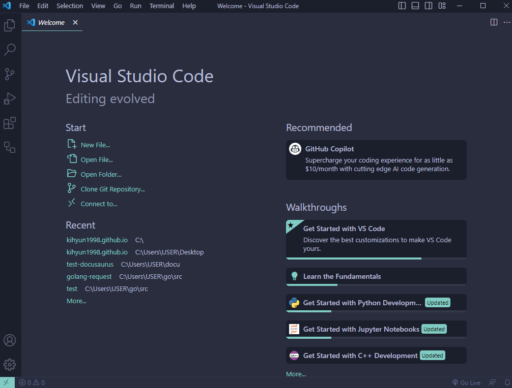Click the Clone Git Repository... link
The width and height of the screenshot is (512, 388).
(x=112, y=189)
